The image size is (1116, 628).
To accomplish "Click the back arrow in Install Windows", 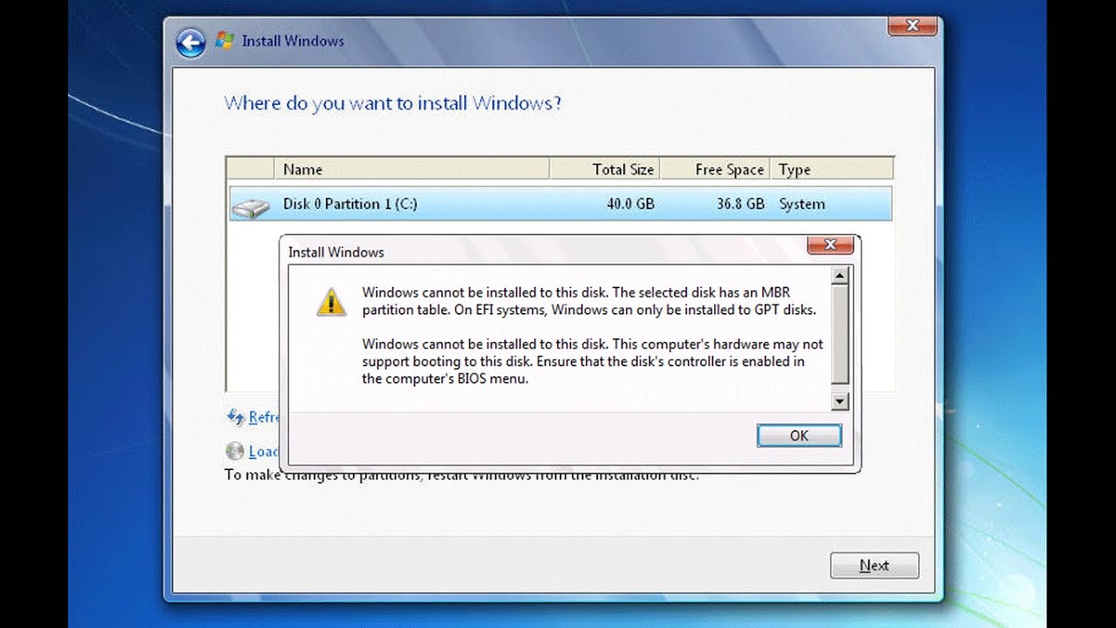I will (190, 42).
